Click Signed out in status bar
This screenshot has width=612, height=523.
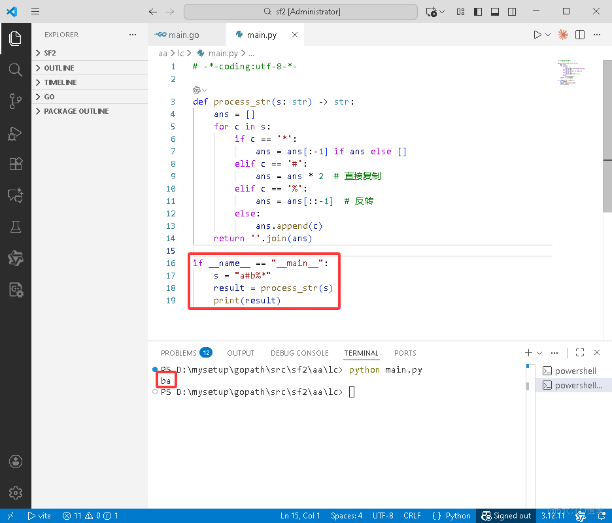506,516
